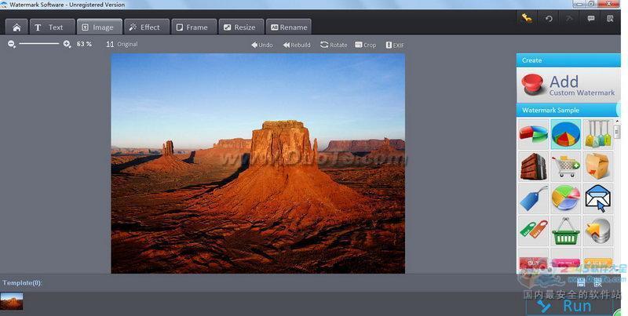Select the hanging sale tags sample
This screenshot has width=628, height=316.
(x=597, y=134)
